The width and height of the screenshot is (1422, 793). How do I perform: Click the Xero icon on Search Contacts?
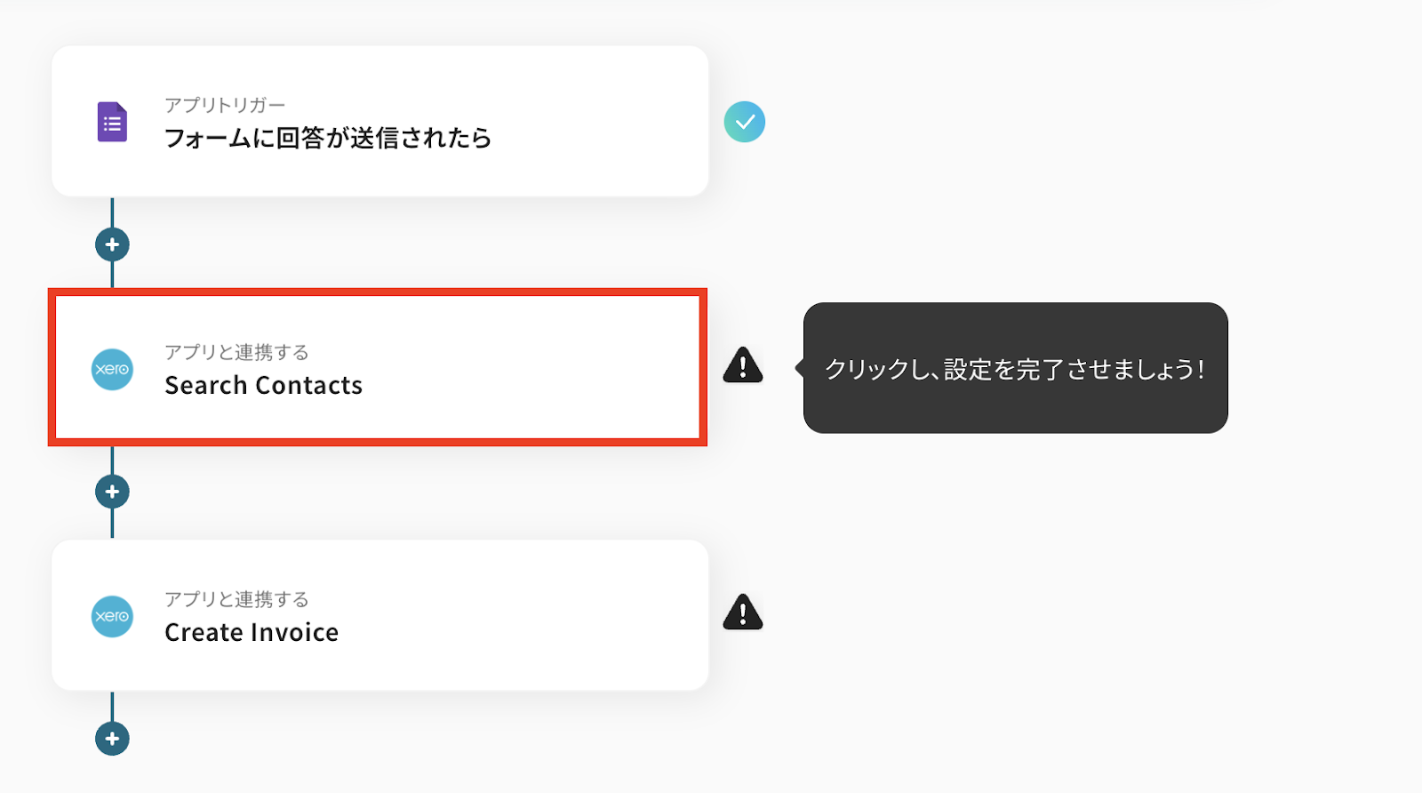[x=112, y=369]
